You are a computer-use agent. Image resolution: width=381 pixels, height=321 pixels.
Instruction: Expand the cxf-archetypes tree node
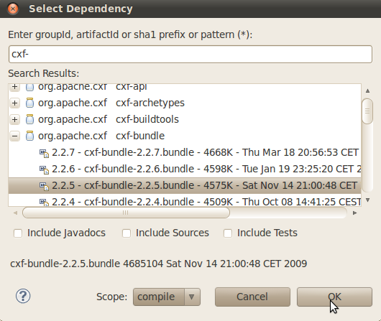pos(15,103)
